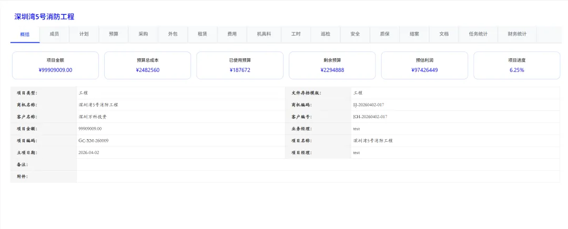
Task: Open the 安全 tab
Action: [356, 34]
